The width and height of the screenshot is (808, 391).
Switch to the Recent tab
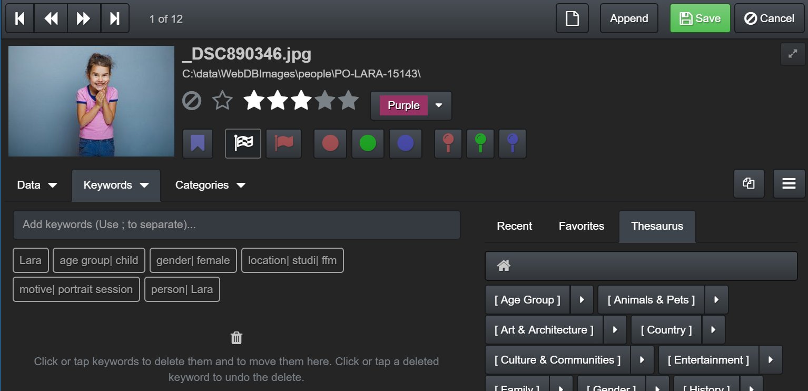[x=515, y=226]
